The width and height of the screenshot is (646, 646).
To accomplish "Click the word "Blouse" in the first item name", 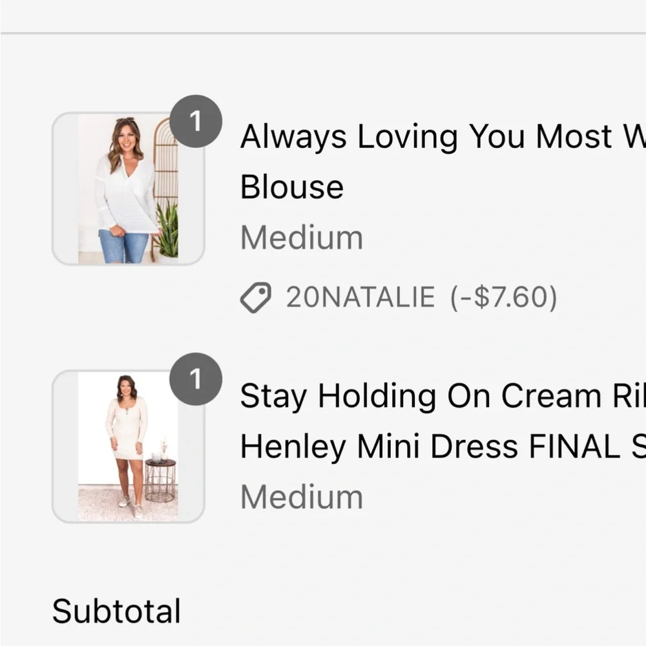I will tap(292, 187).
